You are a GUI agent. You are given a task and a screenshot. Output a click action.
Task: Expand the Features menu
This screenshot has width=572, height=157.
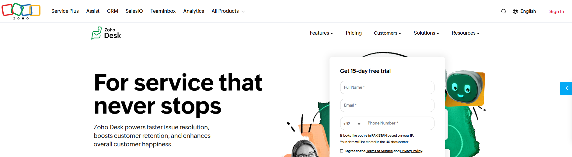321,33
